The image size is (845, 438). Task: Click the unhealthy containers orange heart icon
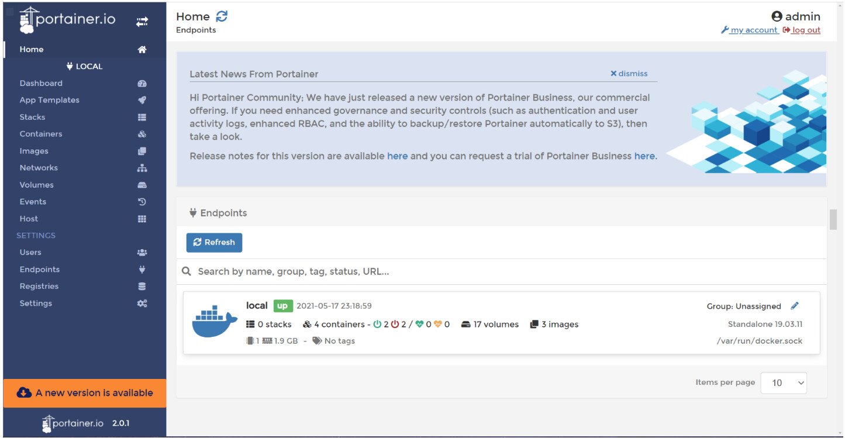click(437, 324)
